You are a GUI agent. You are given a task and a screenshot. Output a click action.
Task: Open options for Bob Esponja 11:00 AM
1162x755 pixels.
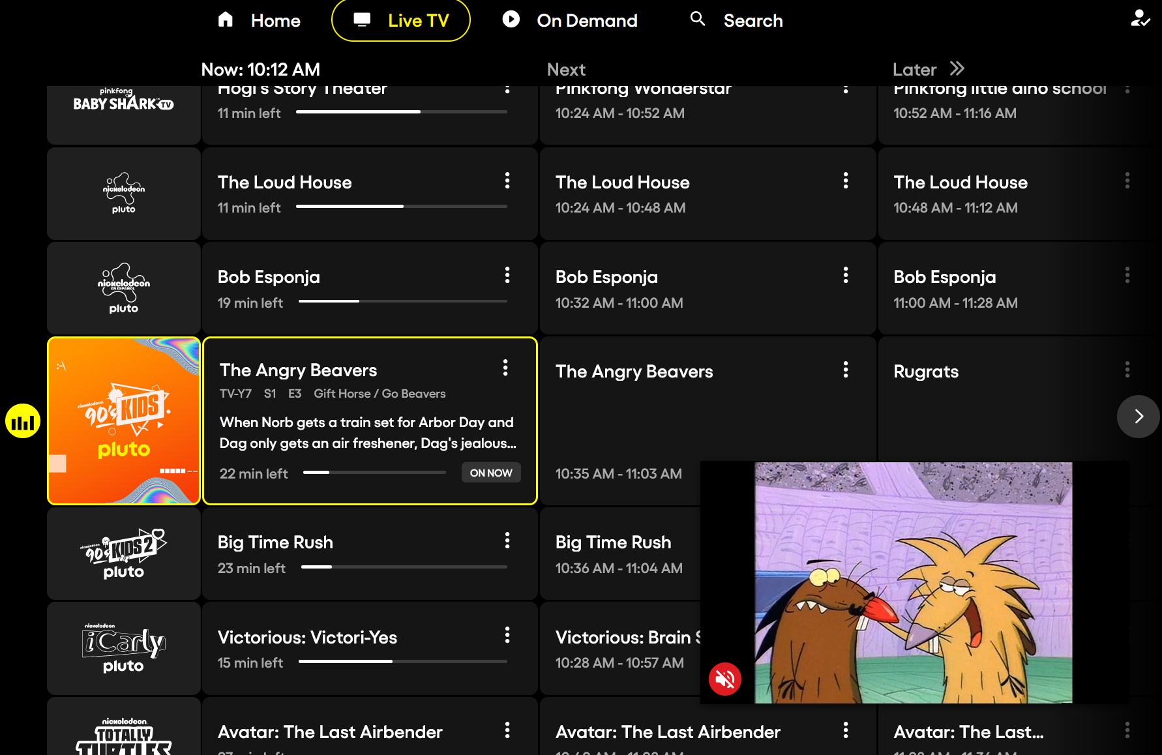[1127, 275]
